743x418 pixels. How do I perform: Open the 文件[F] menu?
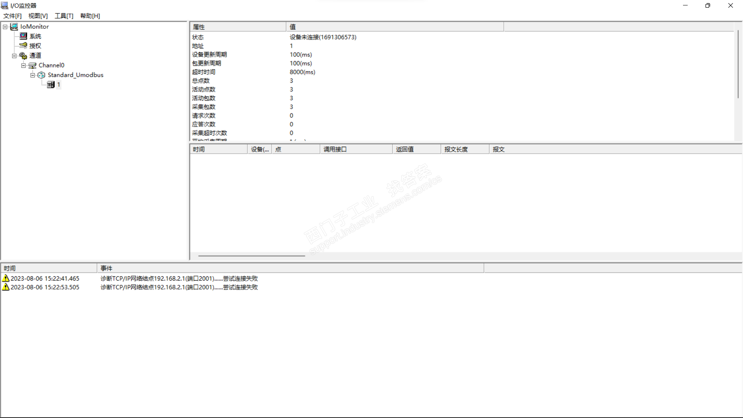12,16
